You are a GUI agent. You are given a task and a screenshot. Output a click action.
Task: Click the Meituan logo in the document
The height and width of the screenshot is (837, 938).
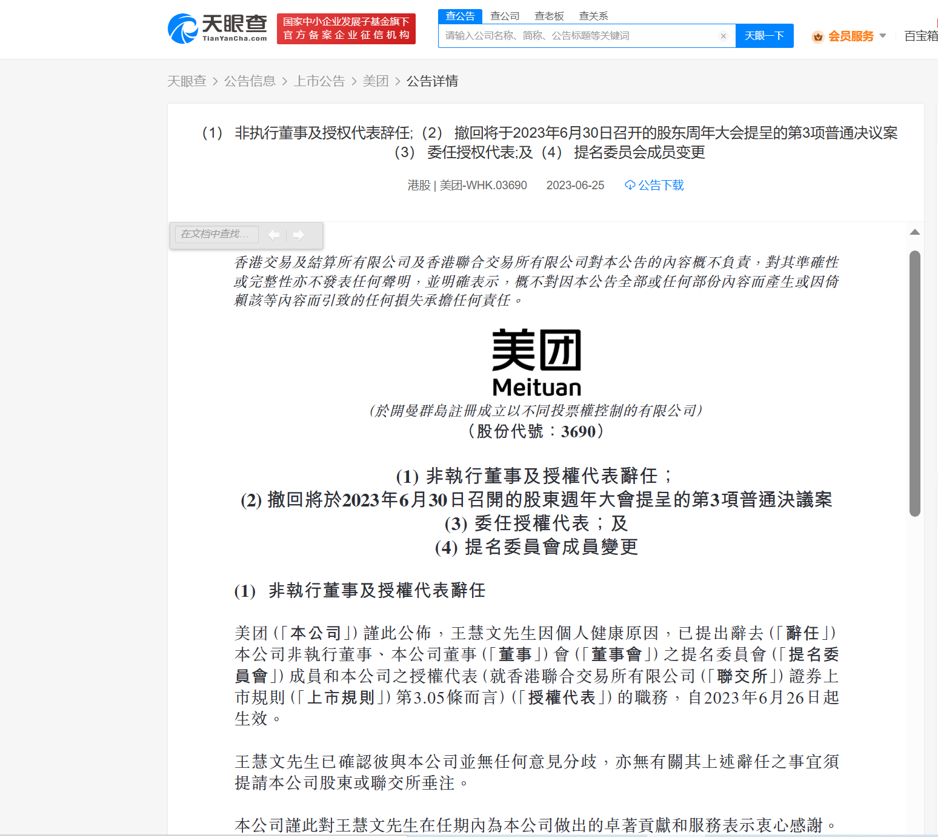pyautogui.click(x=537, y=363)
